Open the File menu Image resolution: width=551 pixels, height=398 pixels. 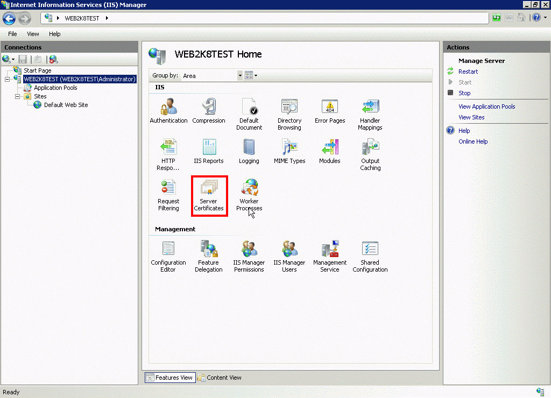(12, 34)
